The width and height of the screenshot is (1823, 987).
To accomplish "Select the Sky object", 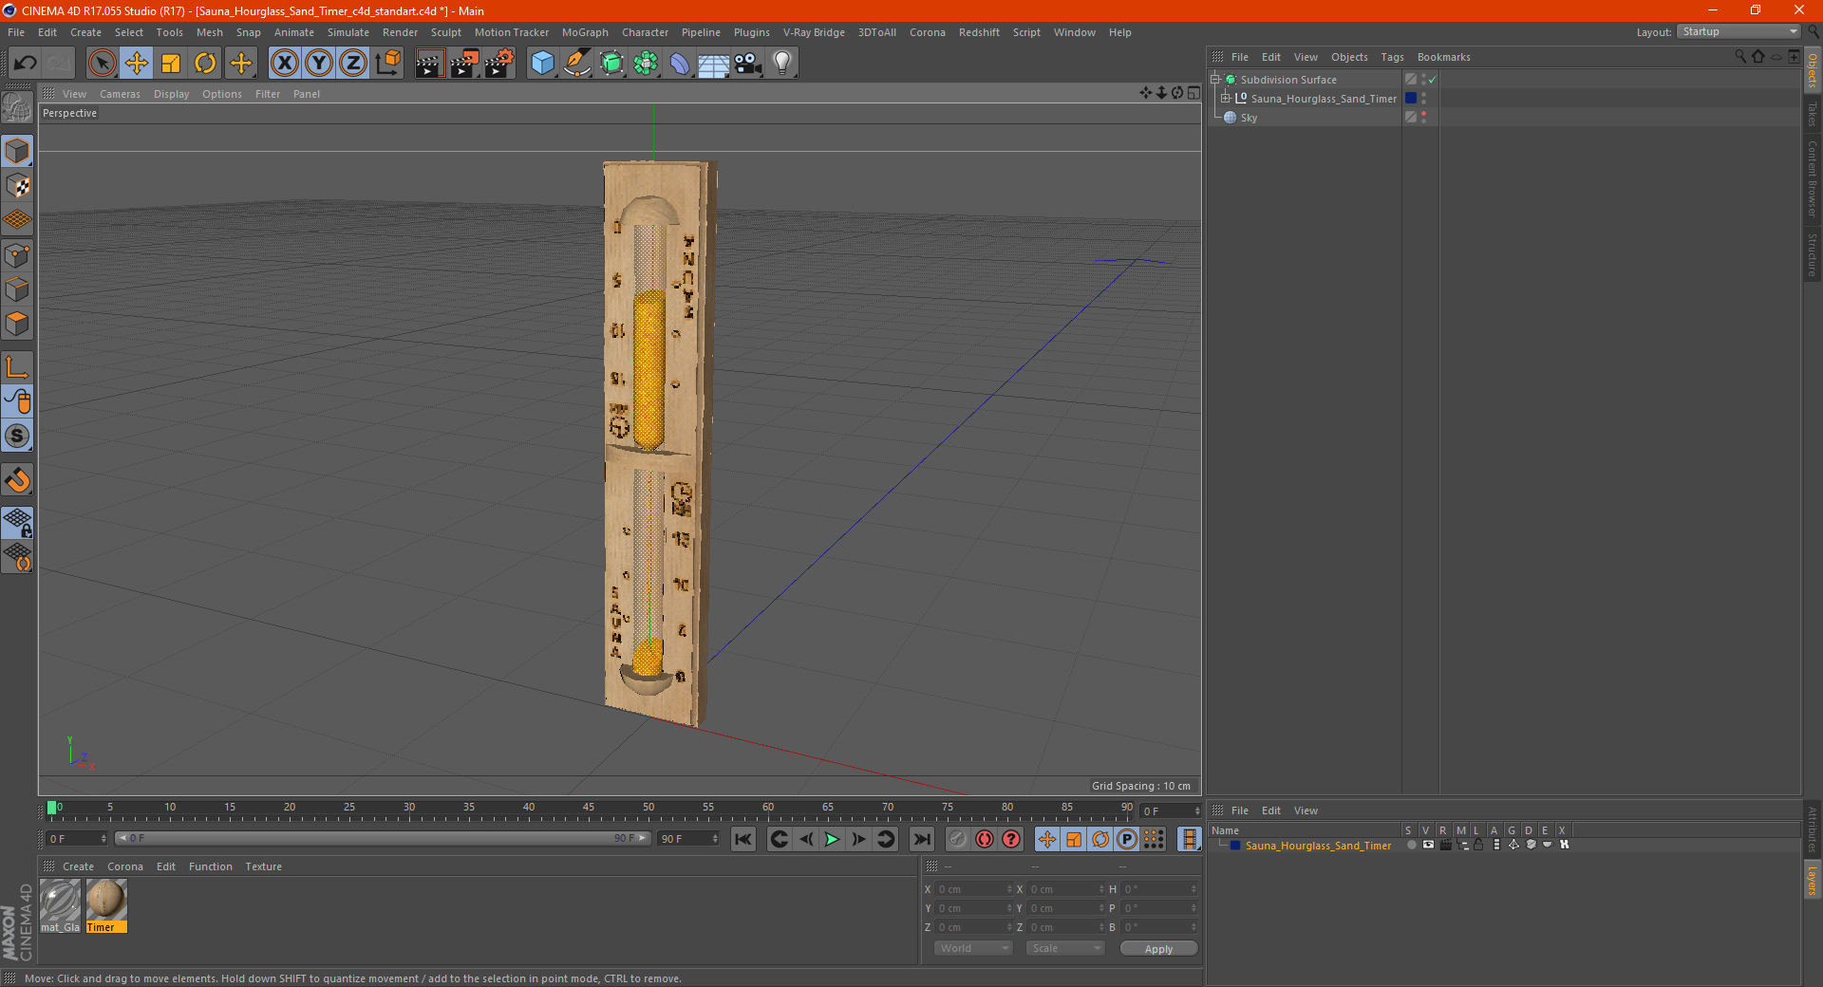I will [x=1249, y=118].
